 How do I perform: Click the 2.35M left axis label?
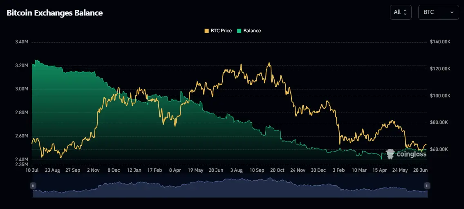(x=22, y=164)
